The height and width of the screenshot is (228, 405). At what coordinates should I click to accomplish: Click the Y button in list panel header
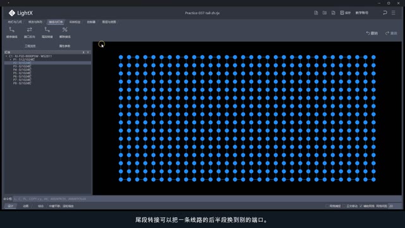88,52
